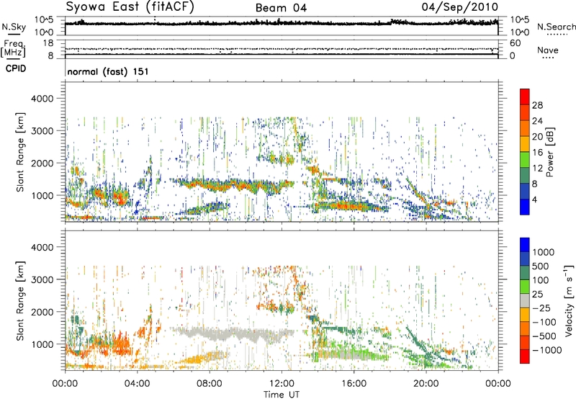Click the "28" label on Power colorbar
Viewport: 576px width, 399px height.
(537, 105)
